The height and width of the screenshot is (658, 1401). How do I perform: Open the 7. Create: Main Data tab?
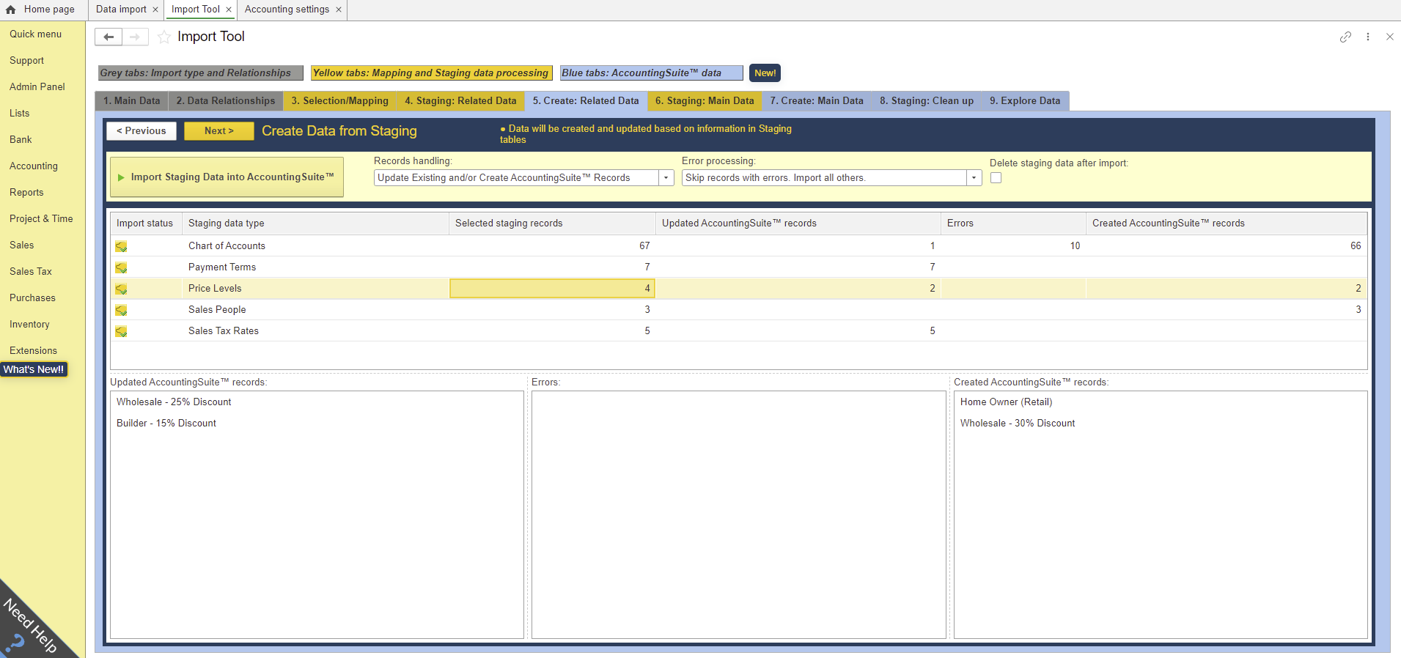817,101
